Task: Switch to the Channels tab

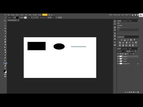Action: (x=125, y=49)
